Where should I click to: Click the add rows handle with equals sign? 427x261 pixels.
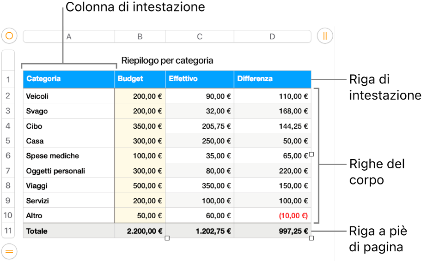point(9,251)
